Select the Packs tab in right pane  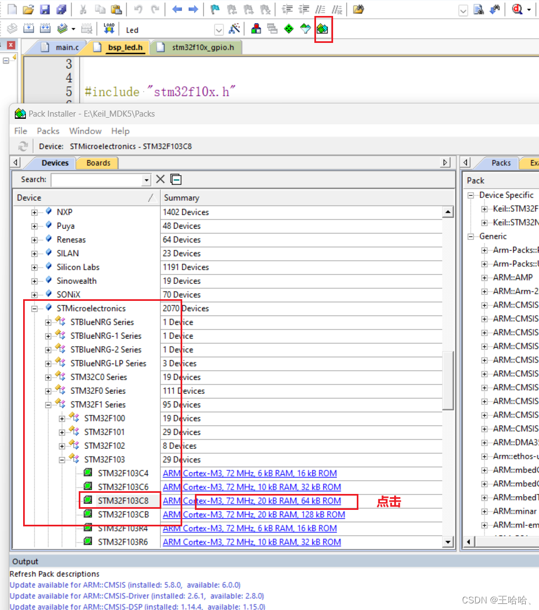pyautogui.click(x=501, y=163)
